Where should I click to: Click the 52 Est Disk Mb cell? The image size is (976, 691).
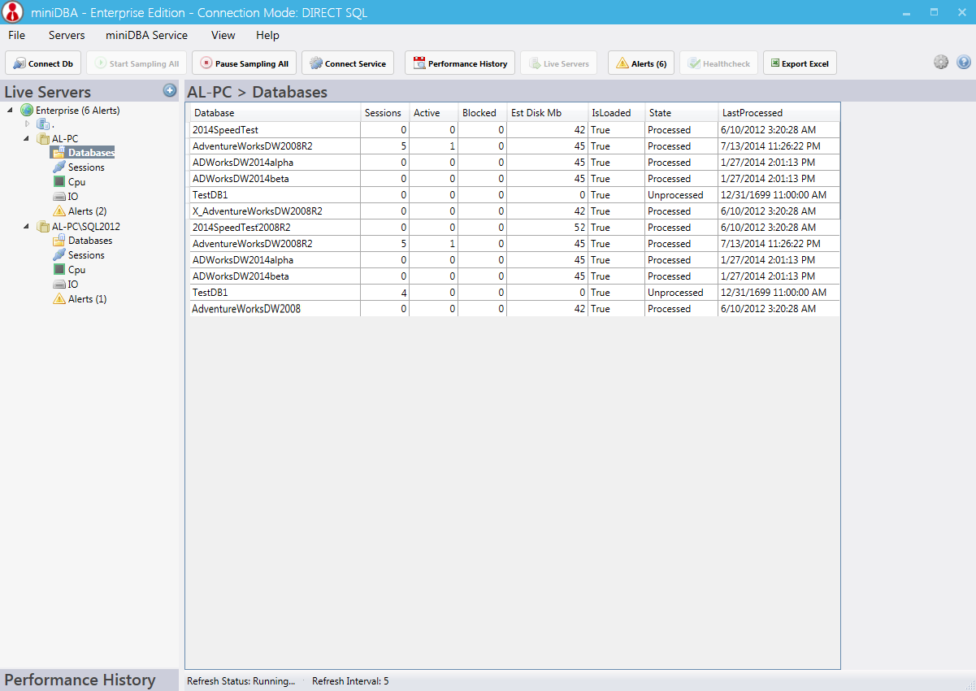(x=548, y=228)
